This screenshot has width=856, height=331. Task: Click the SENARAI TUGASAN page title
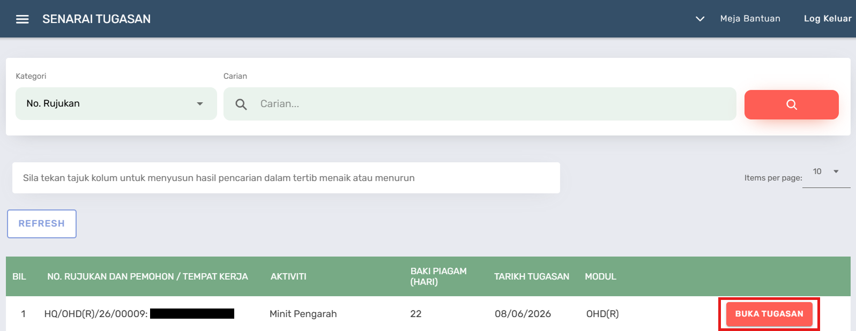point(96,19)
